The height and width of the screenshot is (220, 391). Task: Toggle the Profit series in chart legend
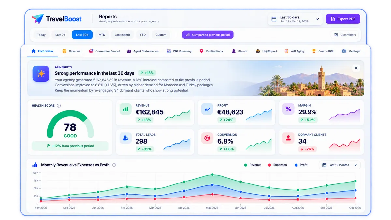tap(301, 165)
